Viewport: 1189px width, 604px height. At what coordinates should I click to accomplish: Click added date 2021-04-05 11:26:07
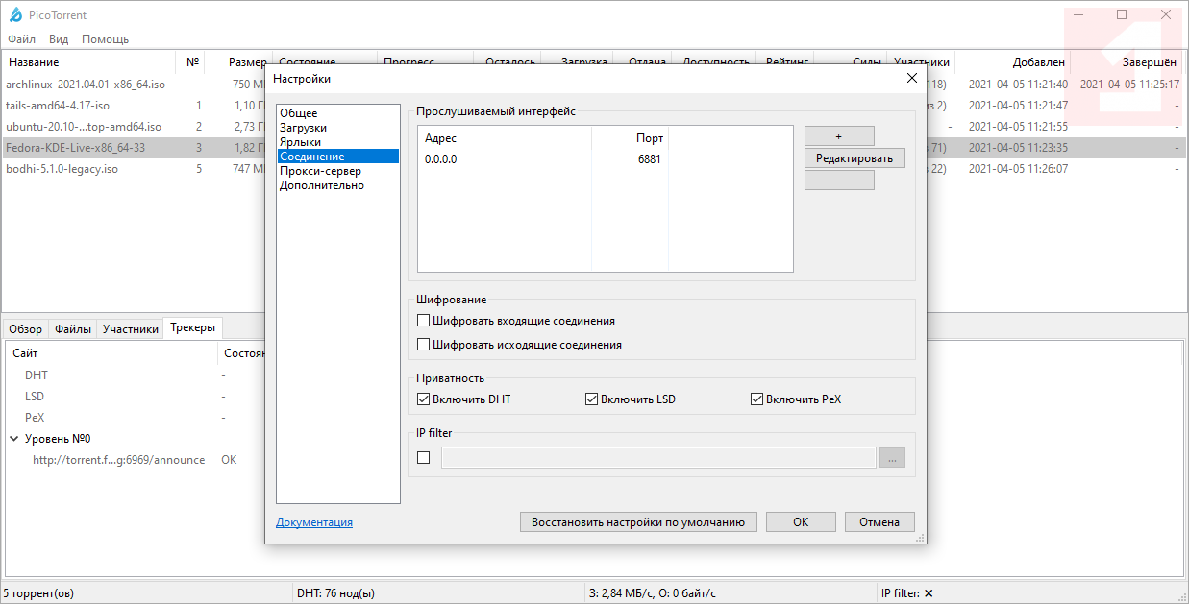(1018, 169)
